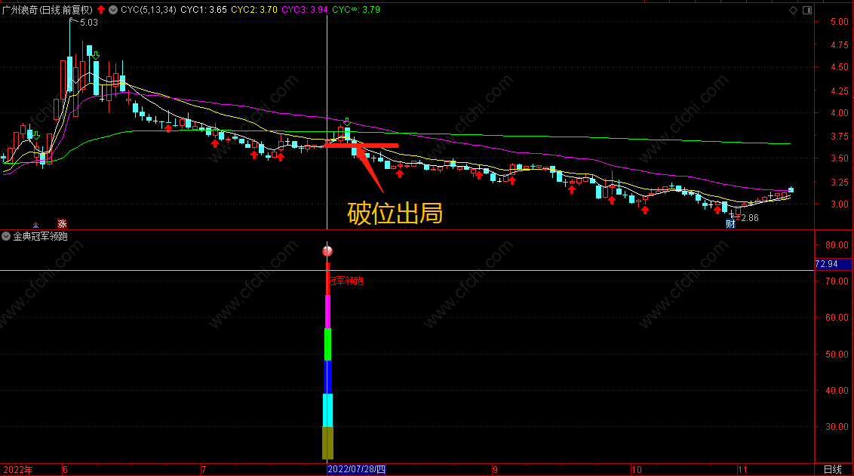Click the stock title 广州浪奇(日线.前复权)
This screenshot has width=854, height=476.
48,10
